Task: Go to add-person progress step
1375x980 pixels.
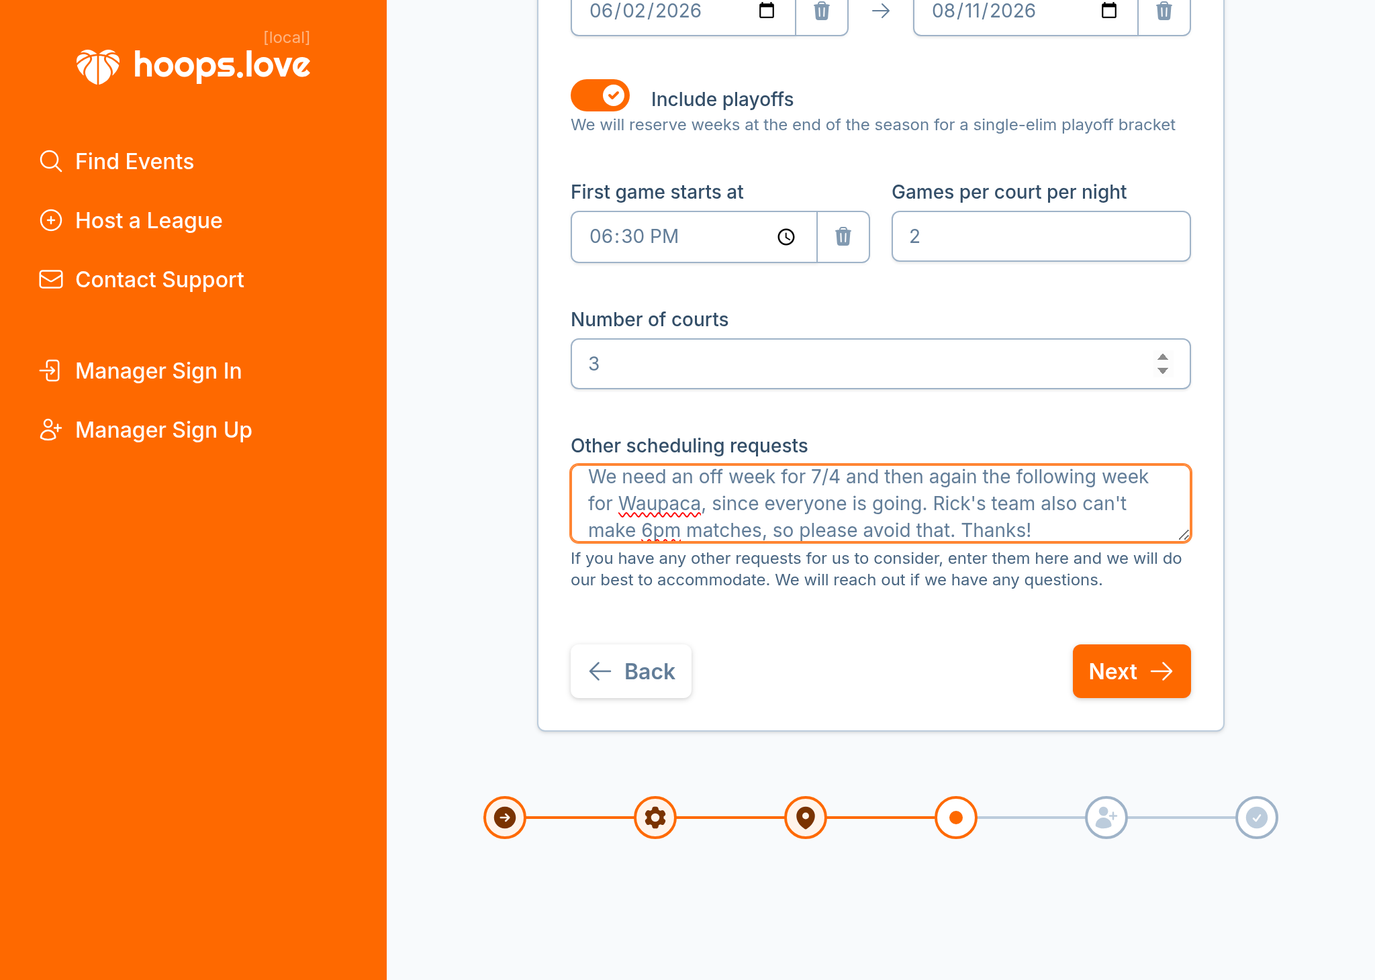Action: click(x=1106, y=818)
